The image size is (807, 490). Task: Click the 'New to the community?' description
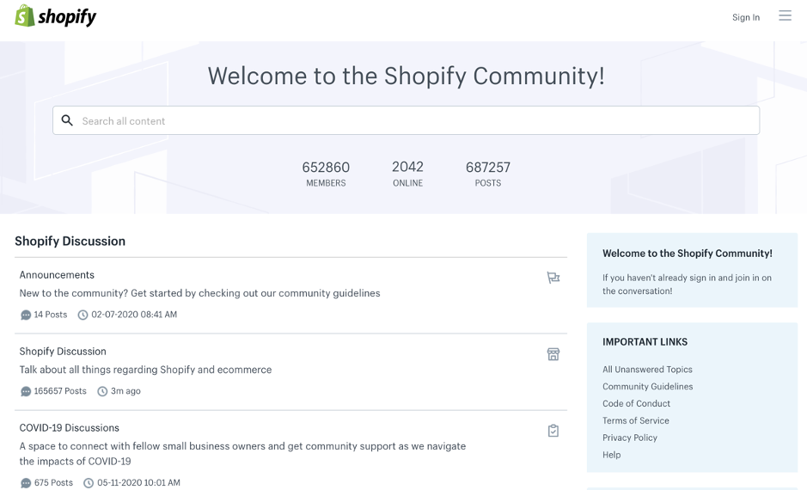(199, 293)
